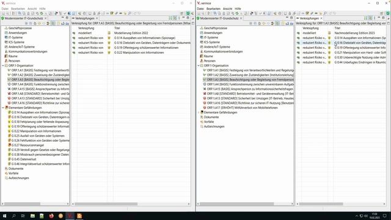Open Ansicht menu in right window

click(x=227, y=9)
